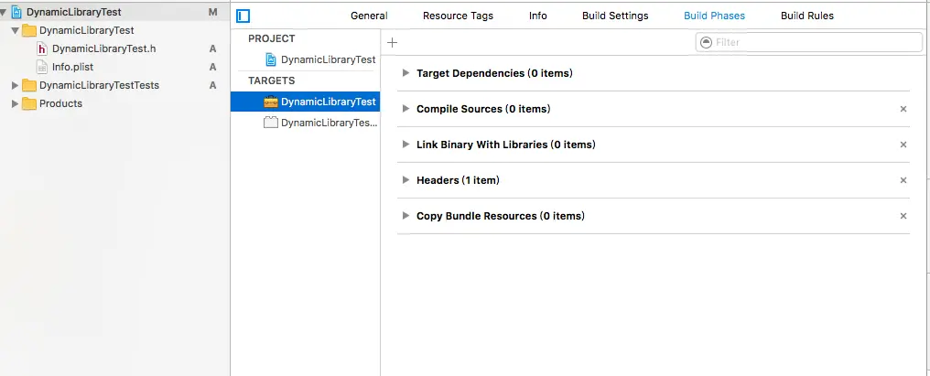
Task: Open the Info tab
Action: [538, 16]
